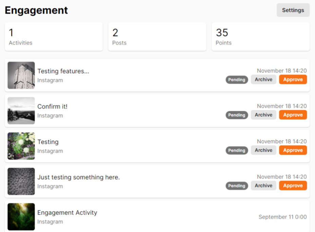Open the "Engagement Activity" entry title

click(x=67, y=213)
